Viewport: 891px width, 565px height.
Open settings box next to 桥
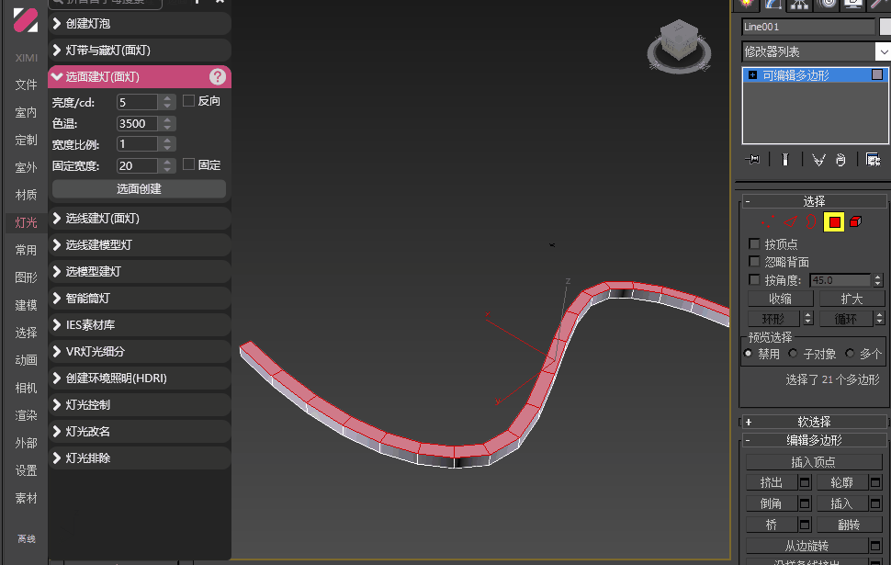point(805,525)
